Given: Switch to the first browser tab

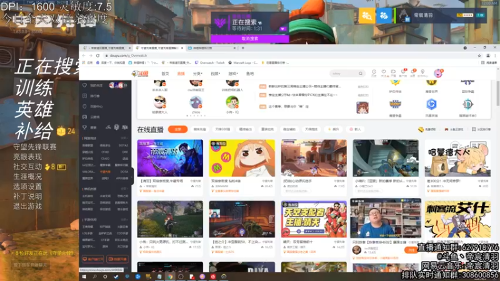Looking at the screenshot, I should tap(106, 48).
